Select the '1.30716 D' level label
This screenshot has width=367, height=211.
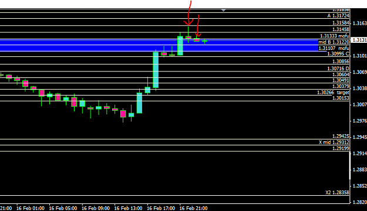[x=338, y=69]
